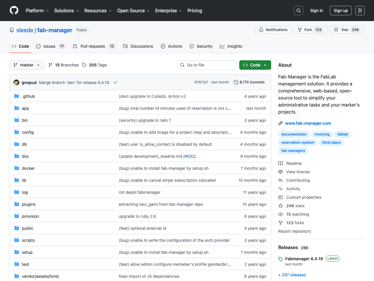Image resolution: width=374 pixels, height=281 pixels.
Task: Click the GitHub logo icon
Action: (x=14, y=11)
